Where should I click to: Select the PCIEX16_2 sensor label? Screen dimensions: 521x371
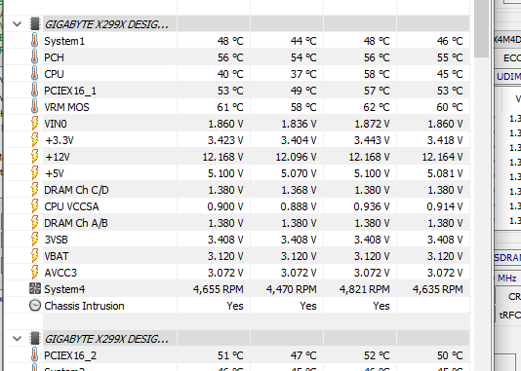[70, 355]
